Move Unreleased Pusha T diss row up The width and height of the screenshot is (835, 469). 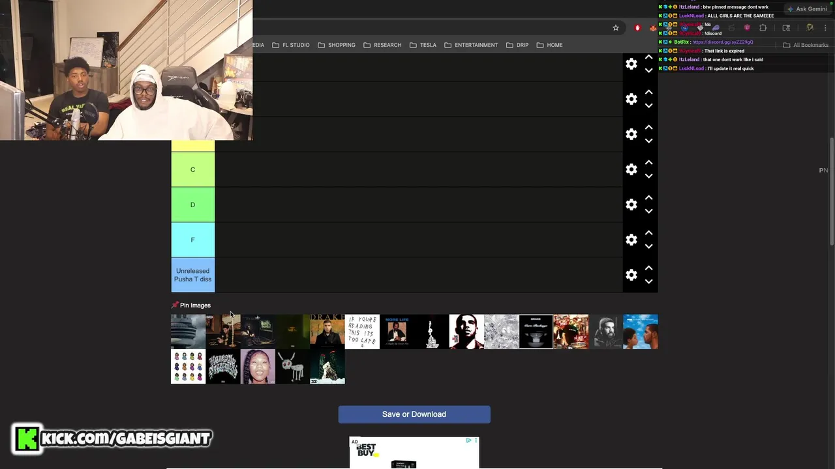648,268
